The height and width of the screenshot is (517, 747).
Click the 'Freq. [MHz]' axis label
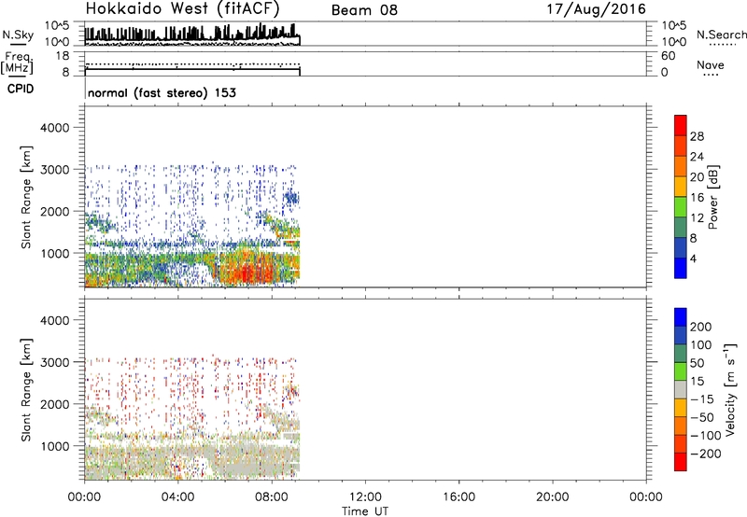point(17,63)
